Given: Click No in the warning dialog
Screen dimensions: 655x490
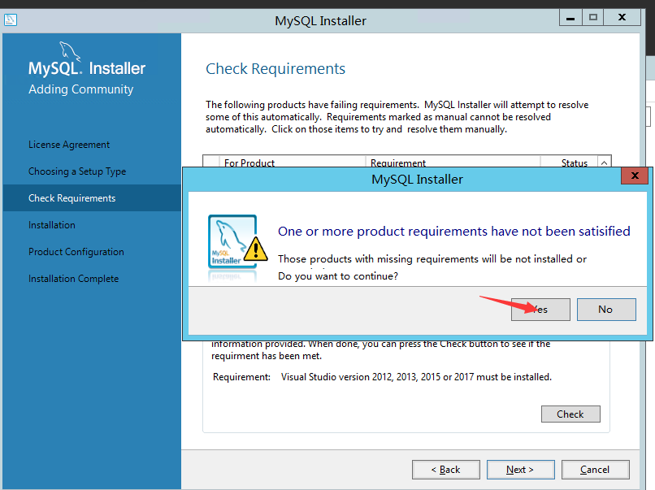Looking at the screenshot, I should tap(606, 310).
